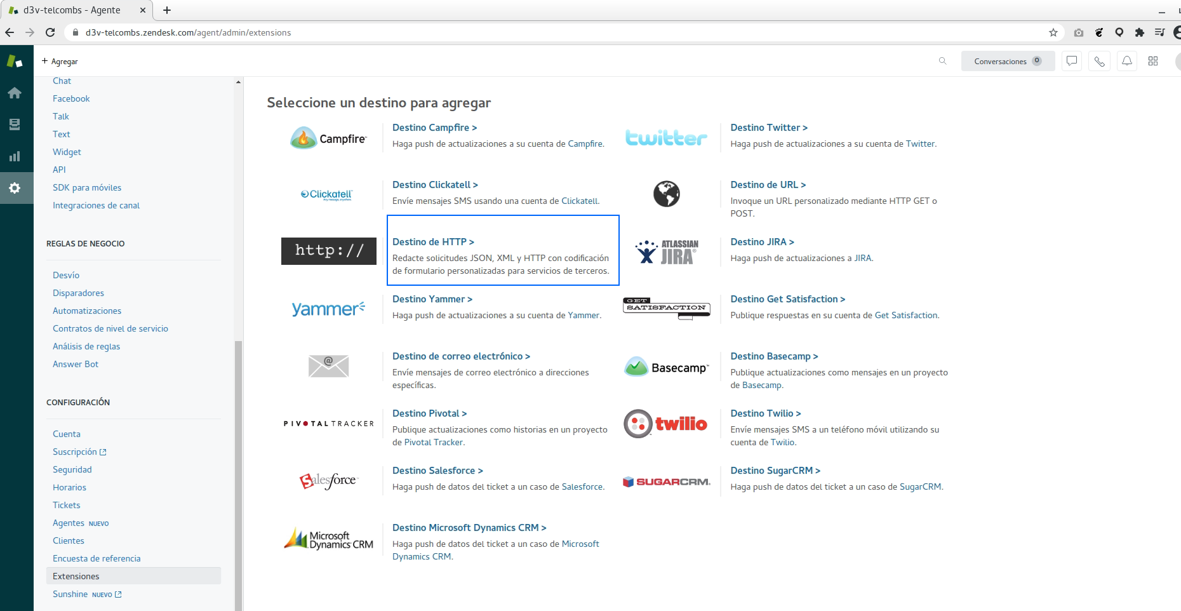Select Extensiones in Configuración menu

pos(133,576)
